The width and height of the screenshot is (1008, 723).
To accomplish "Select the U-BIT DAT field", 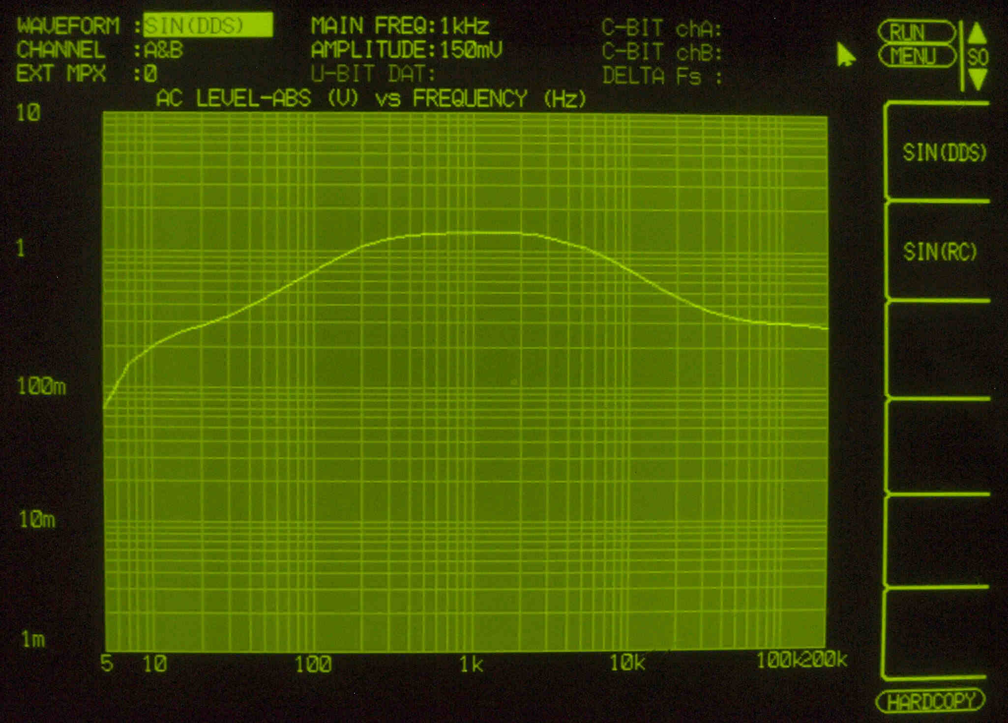I will click(373, 74).
